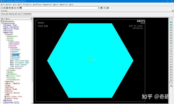The height and width of the screenshot is (104, 174).
Task: Select the Isometric View icon
Action: pyautogui.click(x=171, y=22)
